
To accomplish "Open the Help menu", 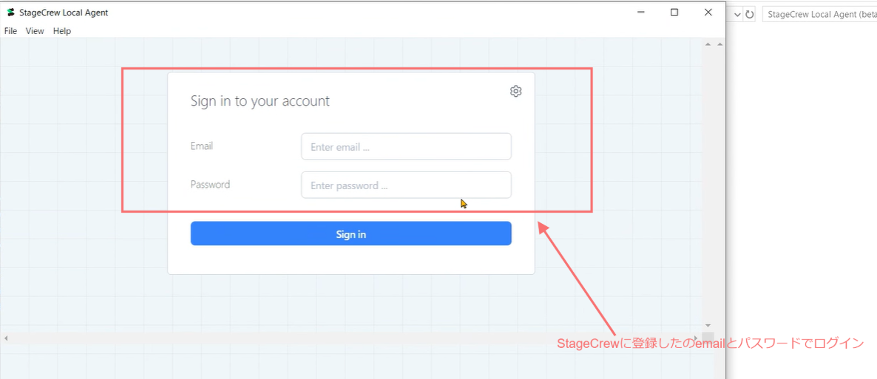I will point(62,31).
